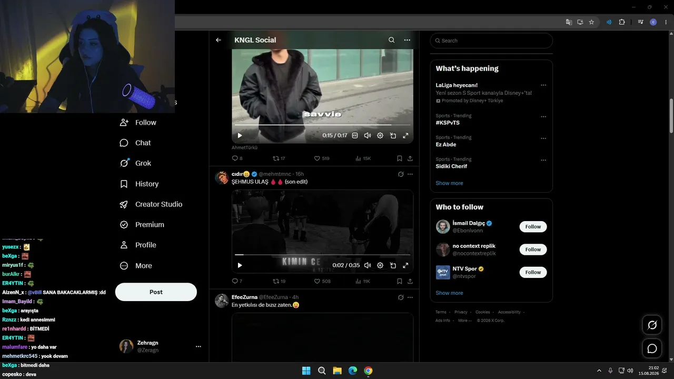The width and height of the screenshot is (674, 379).
Task: Share the post with 508 likes
Action: [x=410, y=281]
